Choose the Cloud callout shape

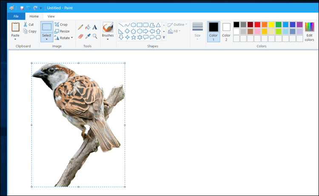coord(158,37)
